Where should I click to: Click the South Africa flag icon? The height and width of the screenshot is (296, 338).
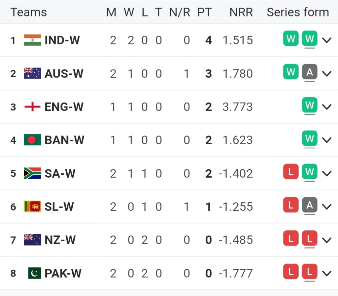(32, 173)
